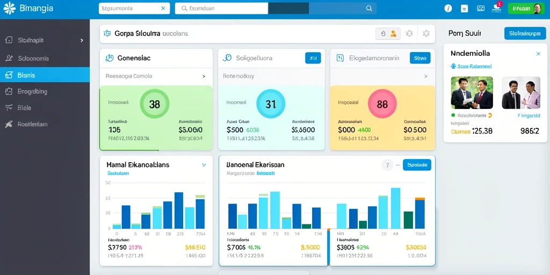This screenshot has height=275, width=550.
Task: Expand the chevron in Elogedarnoronarin card
Action: [x=426, y=76]
